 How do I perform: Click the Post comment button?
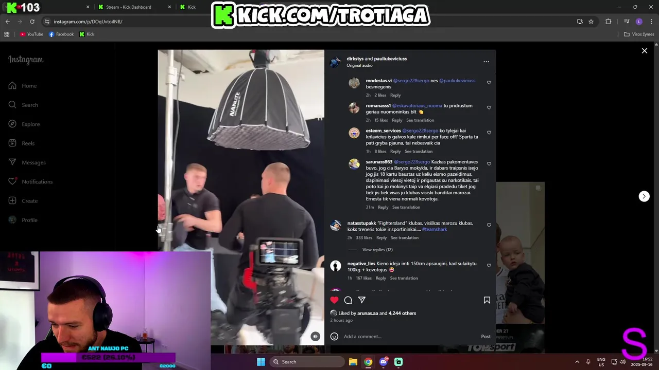485,337
